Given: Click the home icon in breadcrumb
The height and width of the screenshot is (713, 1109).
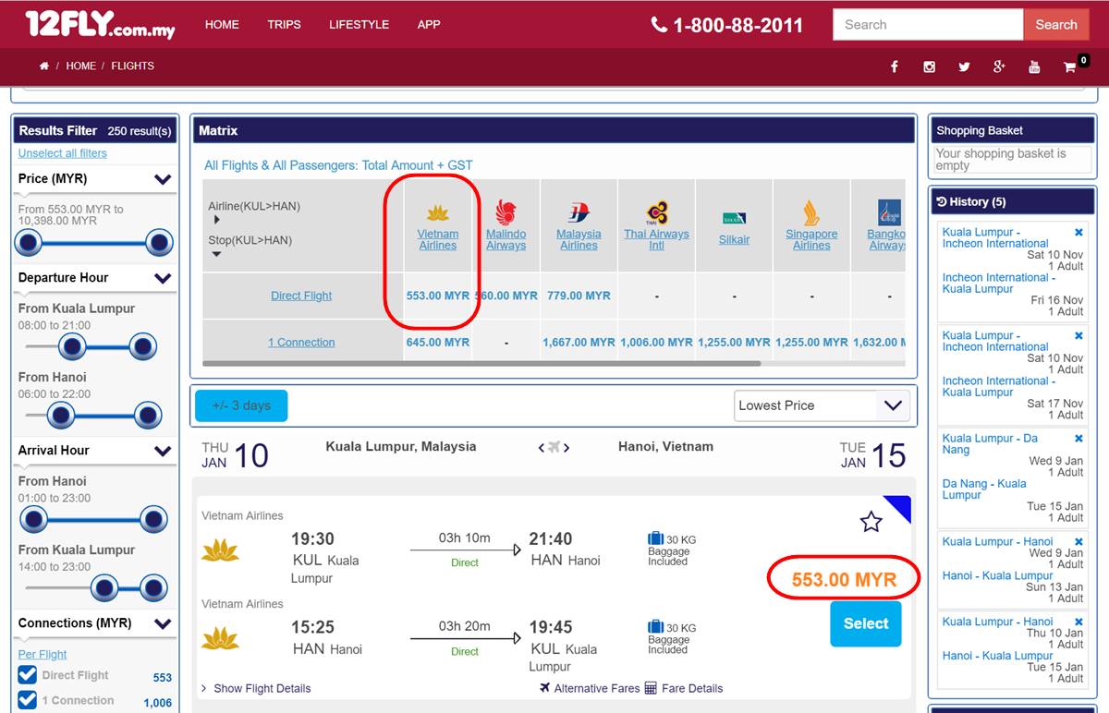Looking at the screenshot, I should [x=44, y=66].
